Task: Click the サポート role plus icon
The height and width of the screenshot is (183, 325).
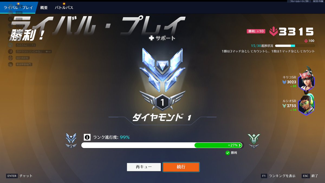Action: [152, 38]
